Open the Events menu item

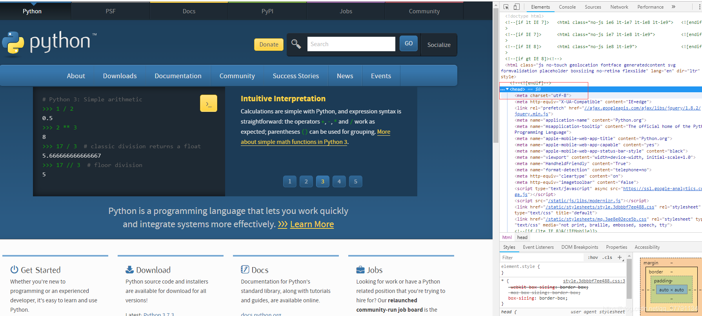pos(381,76)
